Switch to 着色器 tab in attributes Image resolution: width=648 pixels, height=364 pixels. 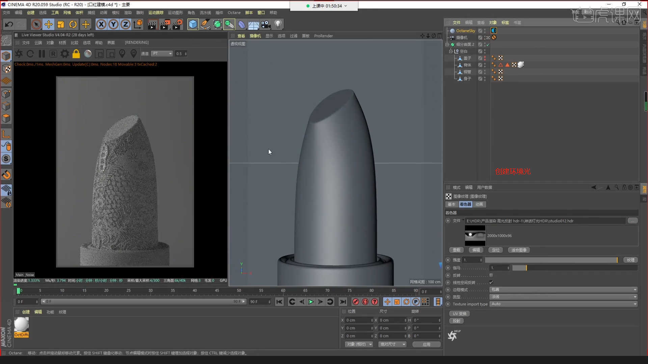pyautogui.click(x=465, y=204)
